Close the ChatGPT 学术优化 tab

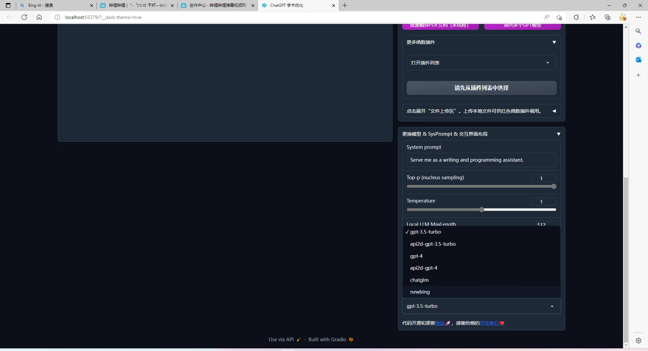(333, 5)
